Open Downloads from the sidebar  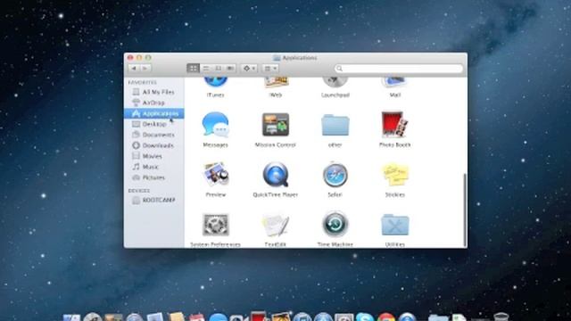(x=153, y=145)
